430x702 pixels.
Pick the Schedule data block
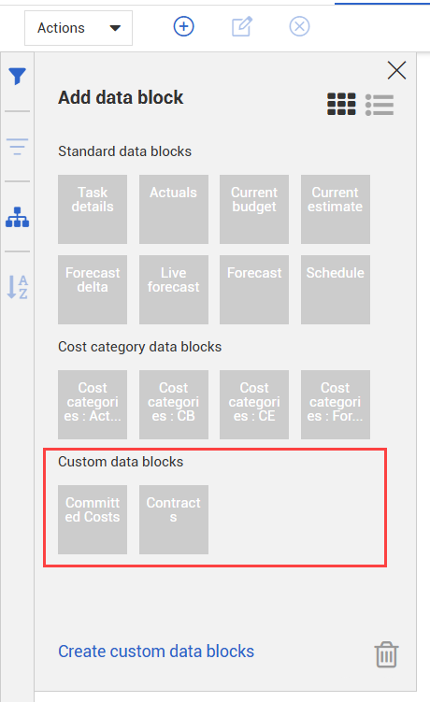click(x=336, y=290)
